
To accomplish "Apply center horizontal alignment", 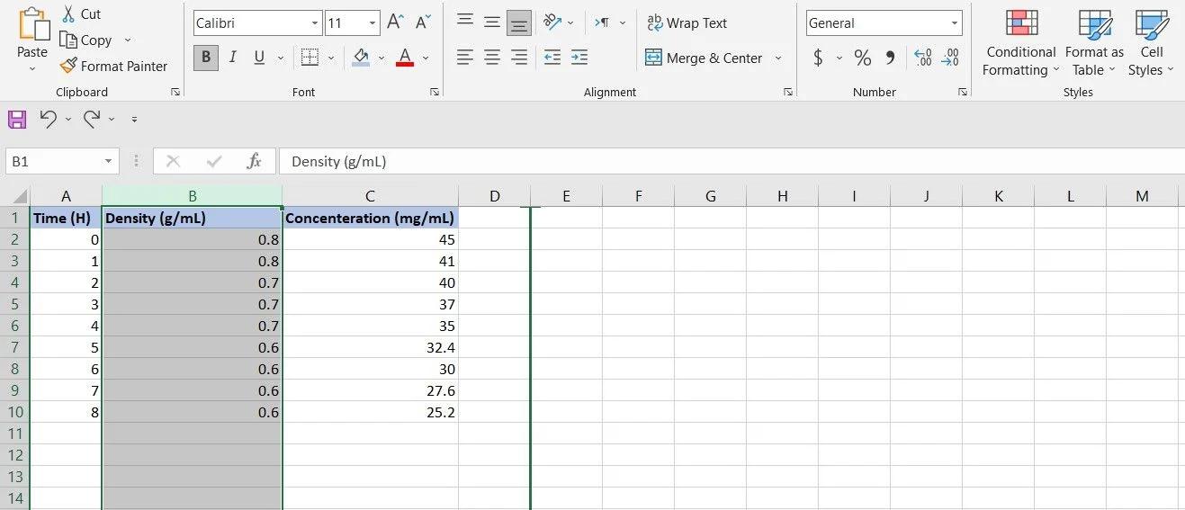I will (492, 58).
